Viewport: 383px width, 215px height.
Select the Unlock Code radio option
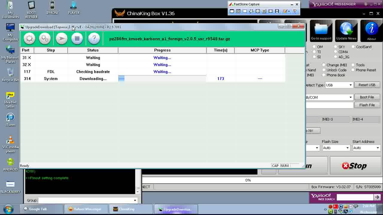coord(324,70)
